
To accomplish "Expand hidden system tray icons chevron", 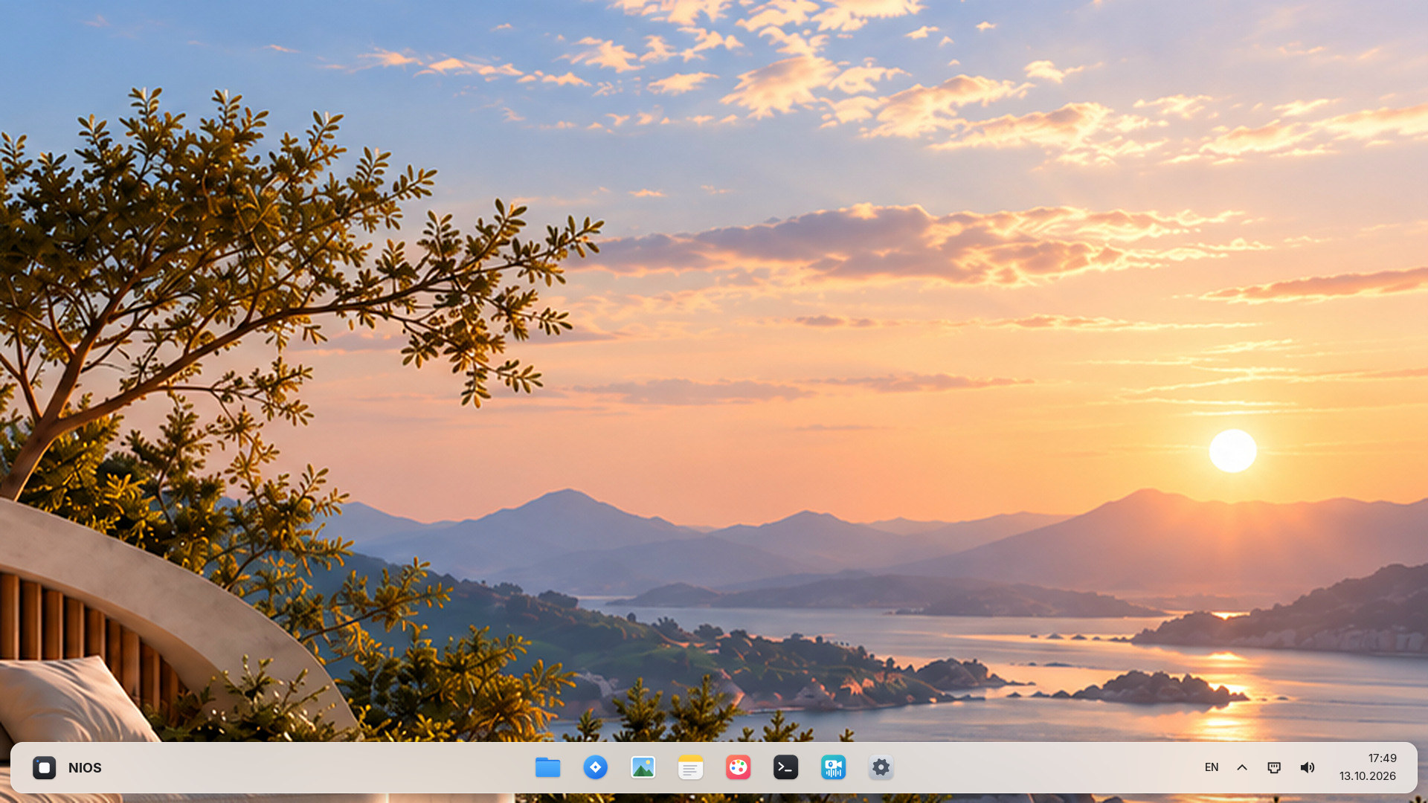I will click(x=1242, y=767).
